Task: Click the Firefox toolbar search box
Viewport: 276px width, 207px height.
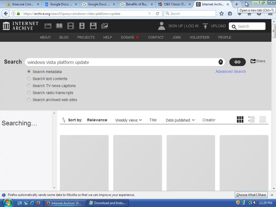Action: click(190, 13)
